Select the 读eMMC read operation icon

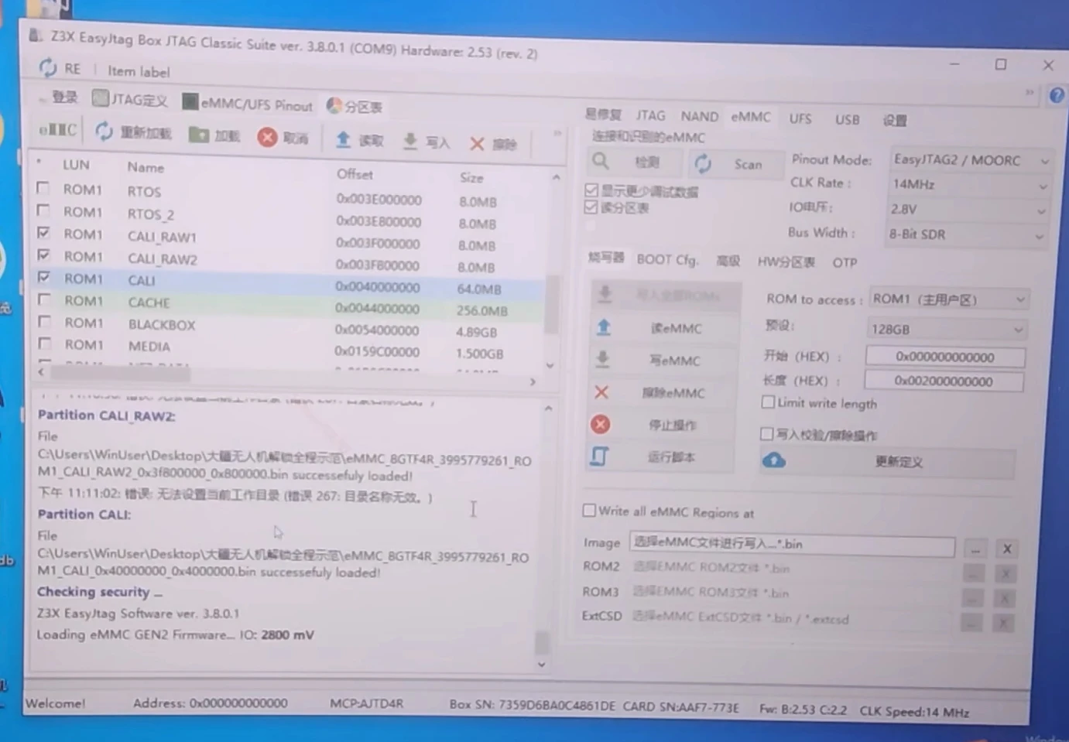604,327
